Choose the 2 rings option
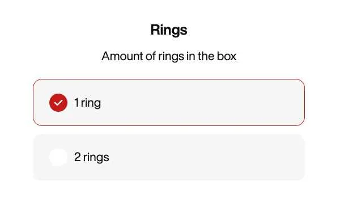This screenshot has height=210, width=340. pyautogui.click(x=169, y=157)
